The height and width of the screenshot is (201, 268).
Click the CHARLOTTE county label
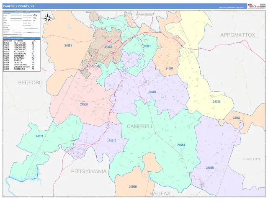[252, 159]
